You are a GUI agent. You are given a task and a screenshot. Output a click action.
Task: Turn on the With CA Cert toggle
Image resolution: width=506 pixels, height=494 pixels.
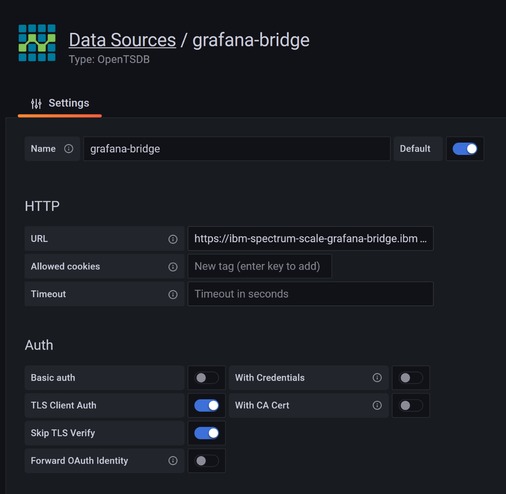(411, 406)
